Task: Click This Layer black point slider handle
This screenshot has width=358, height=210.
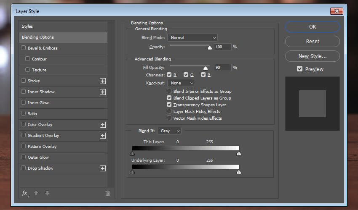Action: 132,154
